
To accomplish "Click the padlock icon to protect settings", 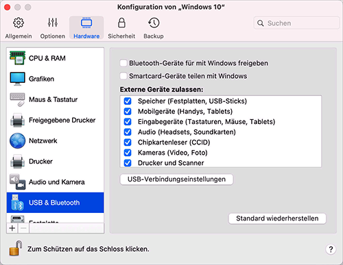I will 16,248.
